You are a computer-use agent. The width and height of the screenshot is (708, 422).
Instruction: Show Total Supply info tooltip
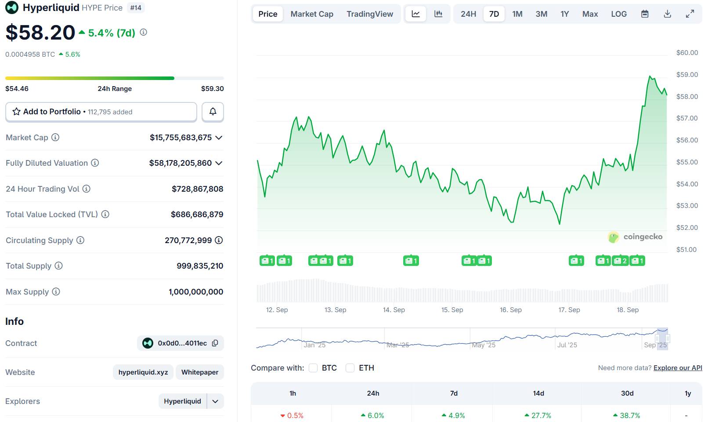(x=58, y=266)
